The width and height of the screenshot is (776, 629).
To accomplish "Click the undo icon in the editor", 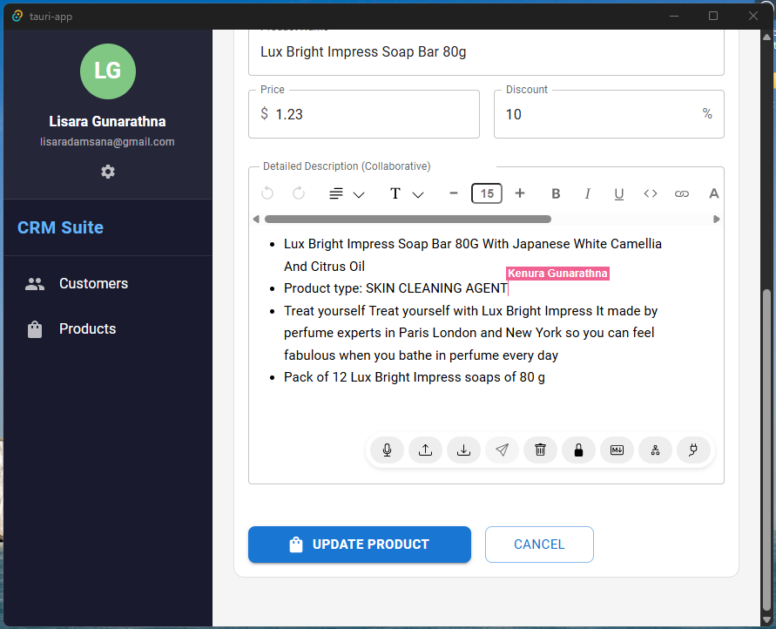I will (267, 193).
